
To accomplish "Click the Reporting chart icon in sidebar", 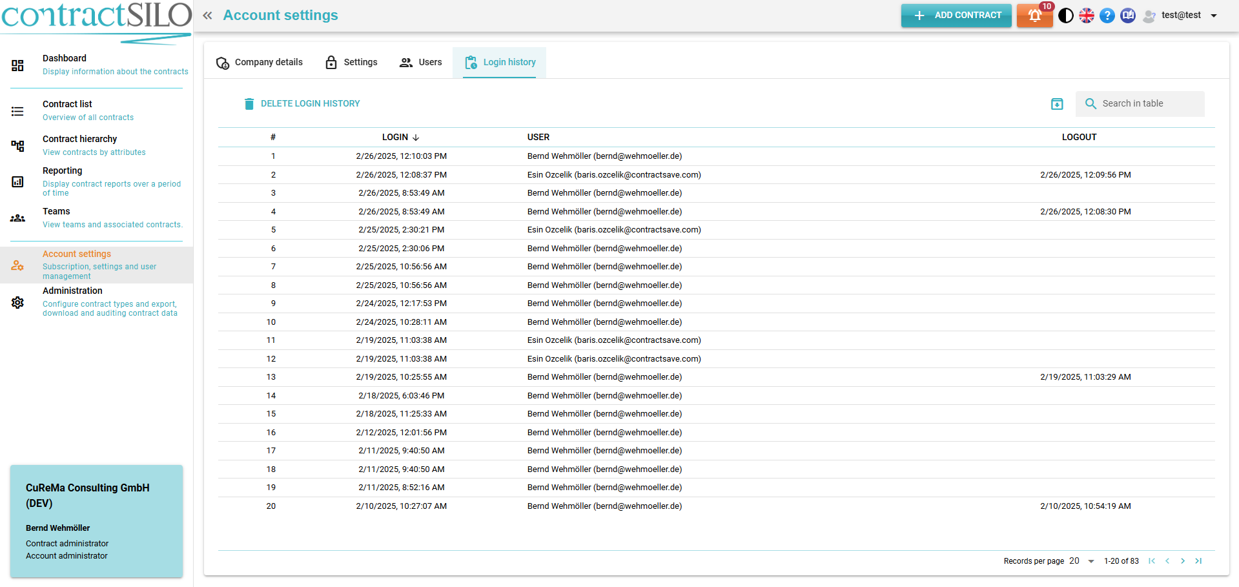I will click(x=17, y=182).
